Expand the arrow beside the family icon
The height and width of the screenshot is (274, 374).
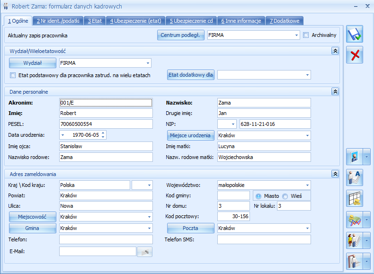pos(366,240)
